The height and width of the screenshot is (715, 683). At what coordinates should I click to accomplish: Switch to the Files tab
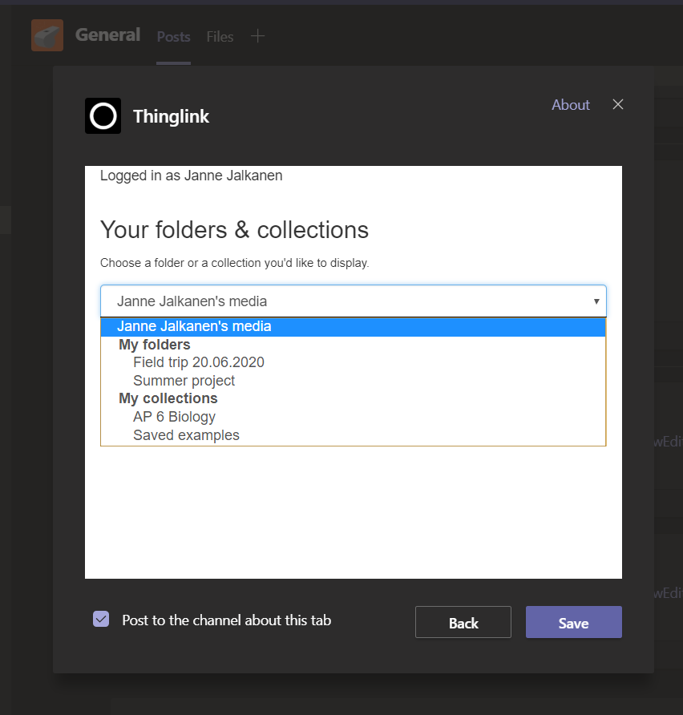click(220, 36)
